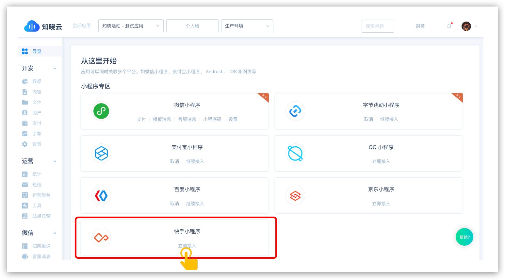Click the 微信小程序 card title
The height and width of the screenshot is (280, 505).
tap(187, 105)
